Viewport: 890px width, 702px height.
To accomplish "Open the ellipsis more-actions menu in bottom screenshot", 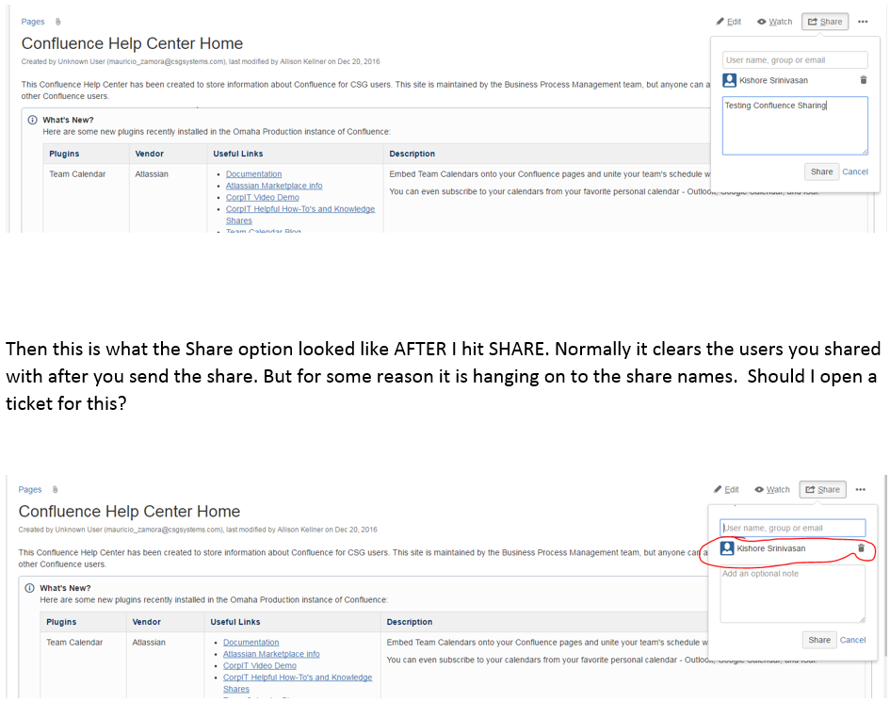I will [x=861, y=490].
